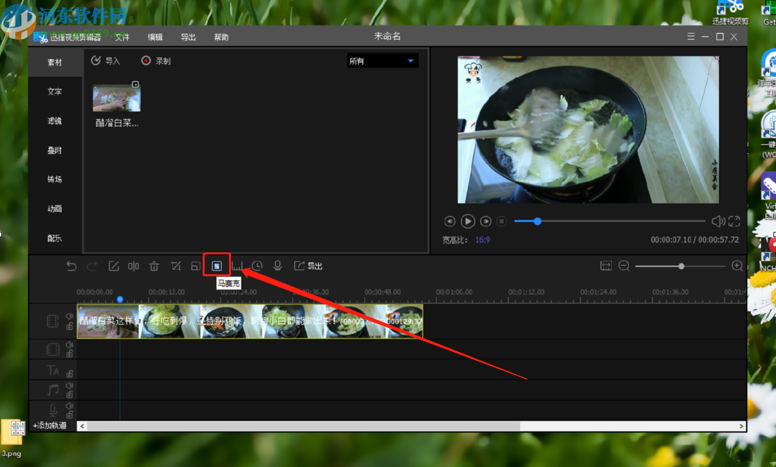Click the music track note icon
The height and width of the screenshot is (467, 776).
pyautogui.click(x=53, y=390)
